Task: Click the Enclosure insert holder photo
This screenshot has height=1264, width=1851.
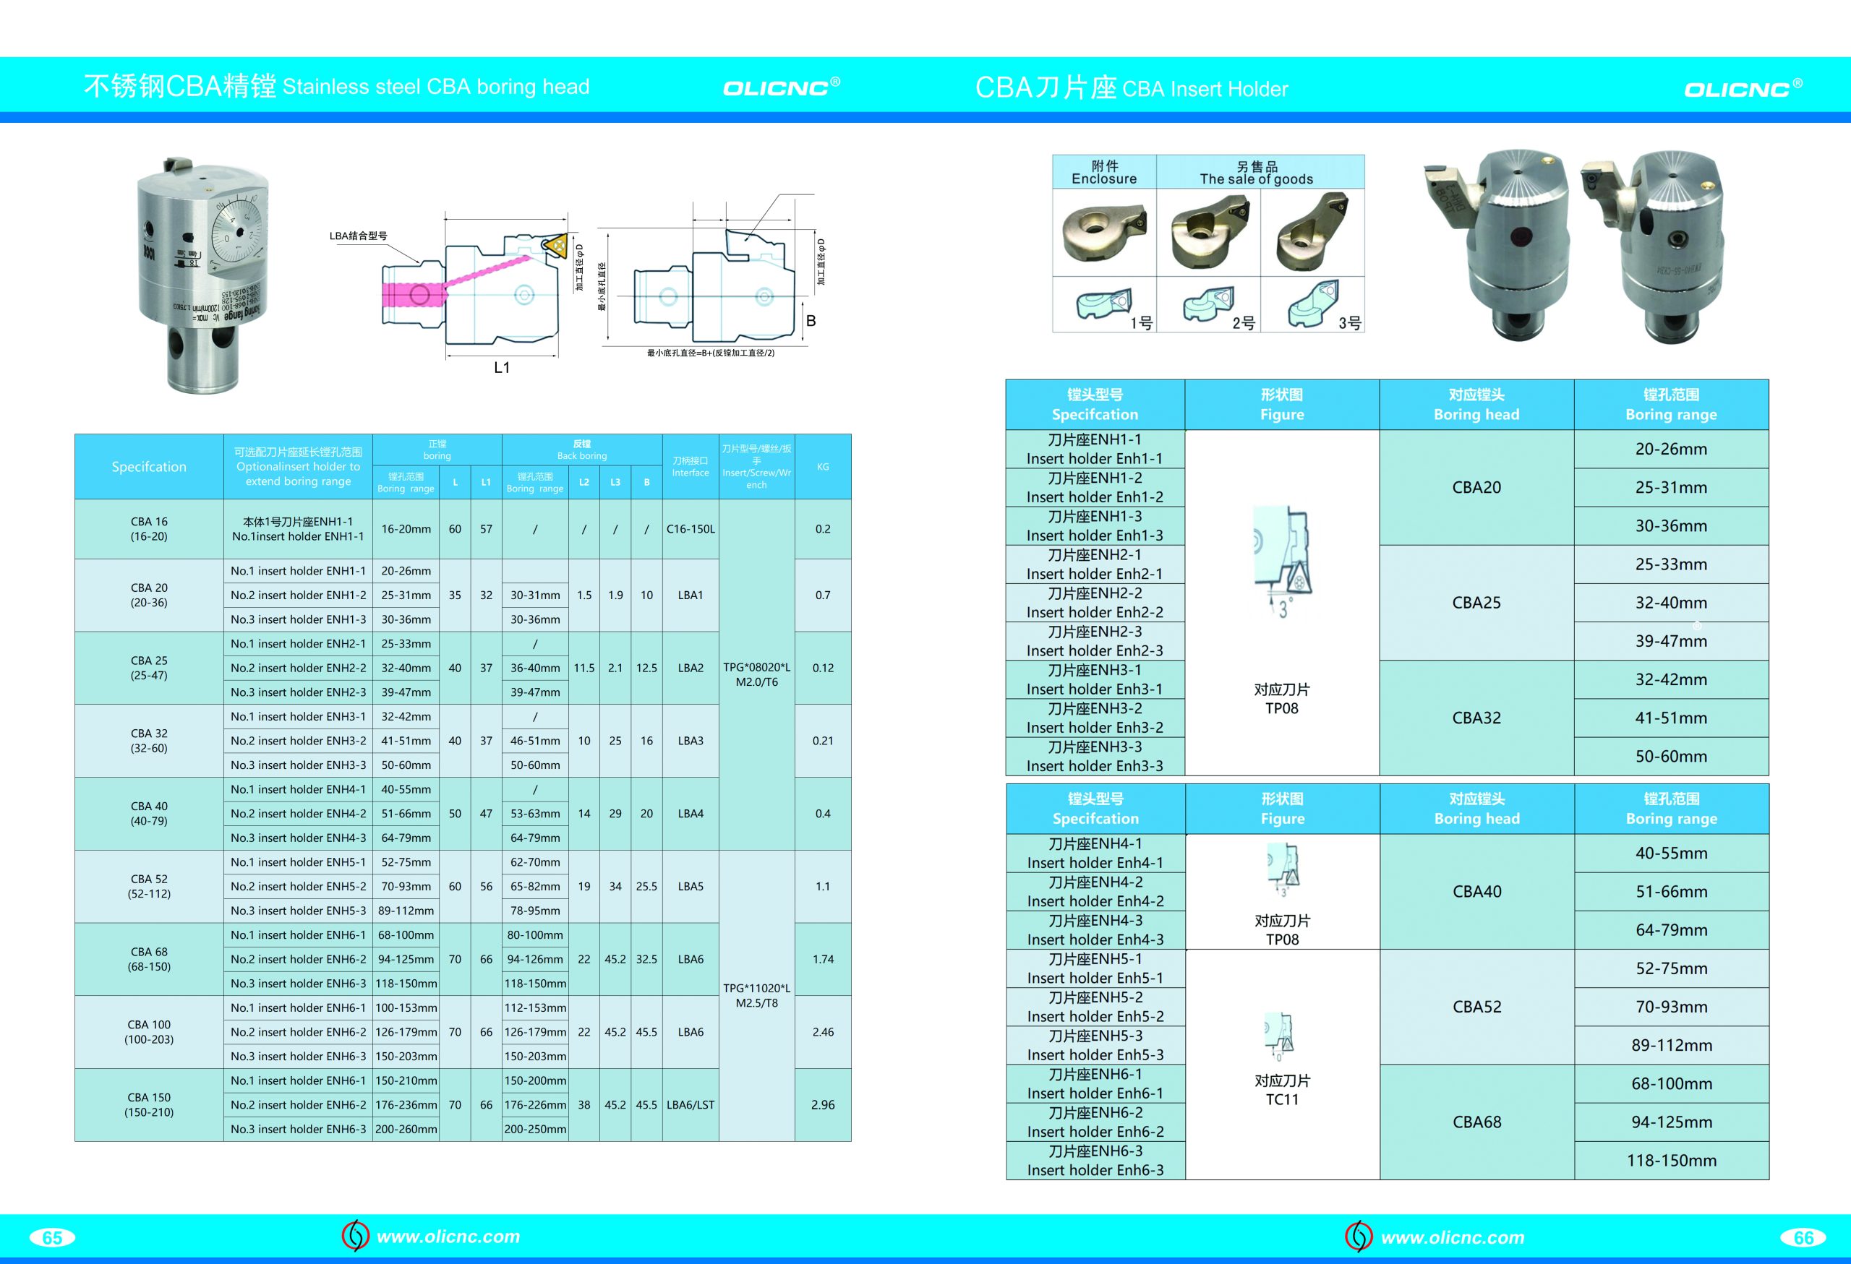Action: (1104, 233)
